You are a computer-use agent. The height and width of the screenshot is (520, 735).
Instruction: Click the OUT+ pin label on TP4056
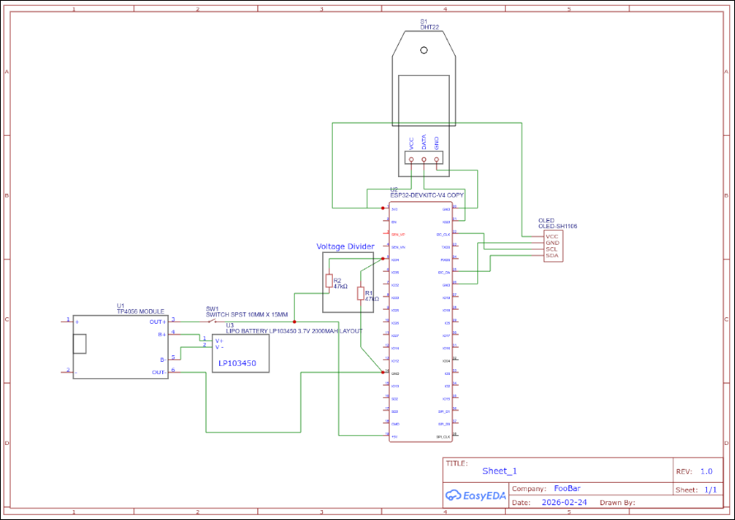coord(157,321)
